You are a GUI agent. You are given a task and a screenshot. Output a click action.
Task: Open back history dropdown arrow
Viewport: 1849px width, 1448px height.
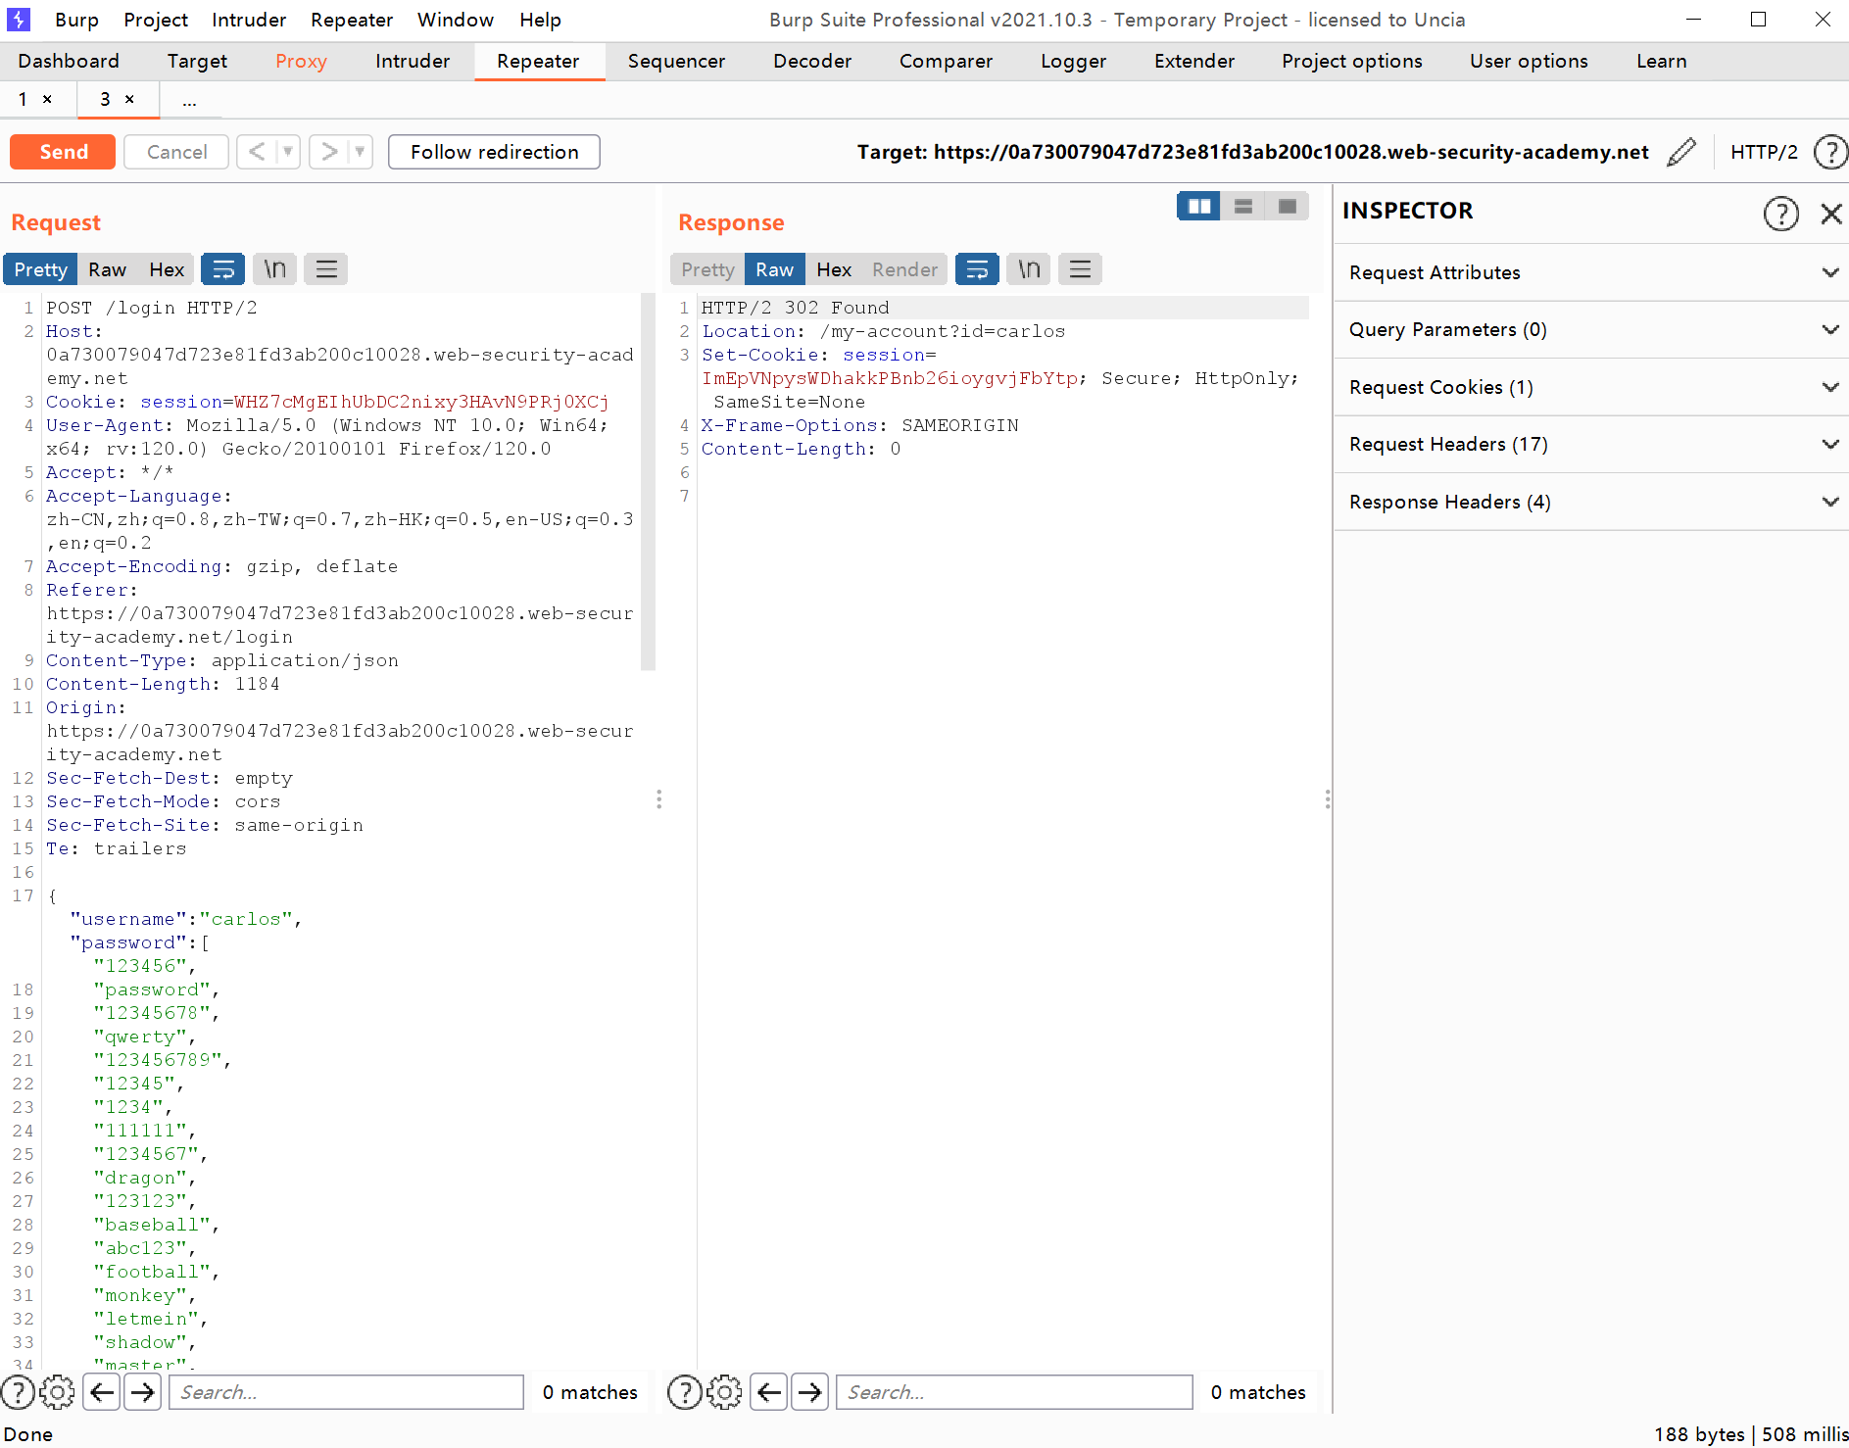point(288,152)
